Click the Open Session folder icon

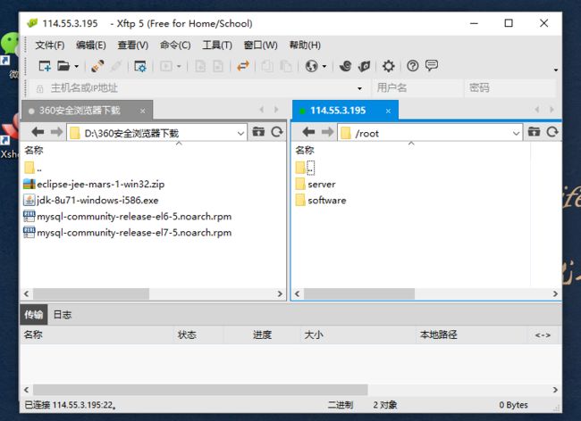click(63, 66)
